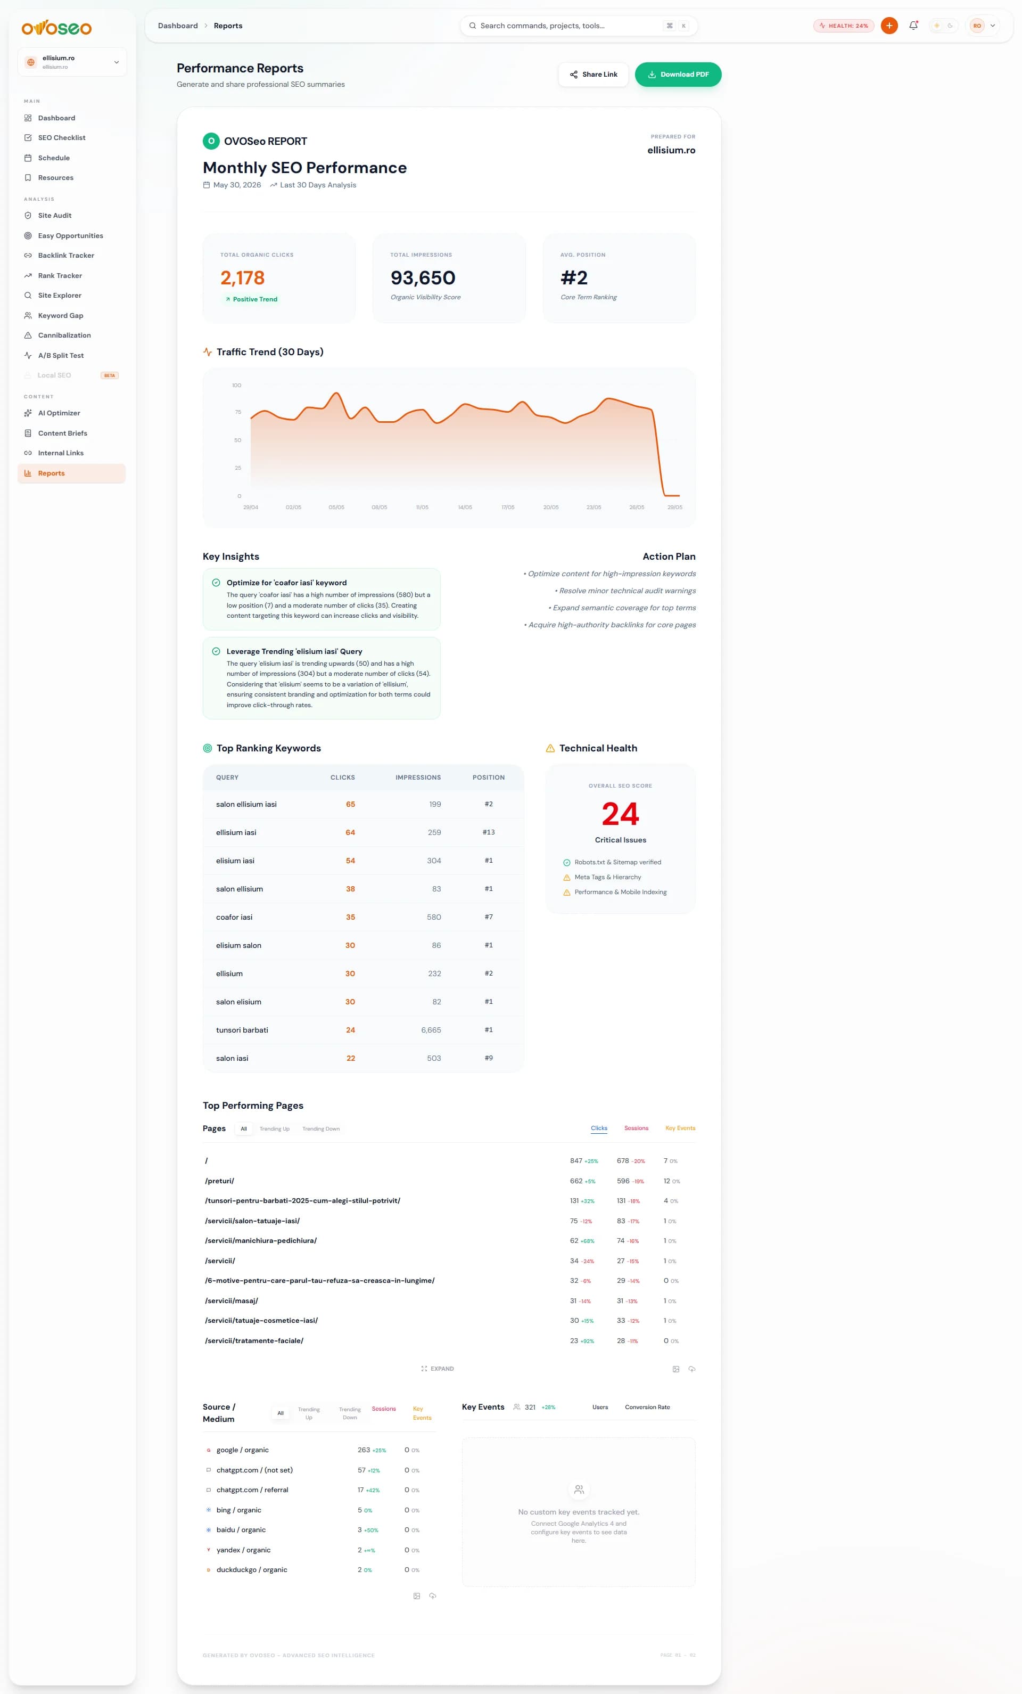This screenshot has height=1694, width=1022.
Task: Select All filter in Pages section
Action: tap(243, 1128)
